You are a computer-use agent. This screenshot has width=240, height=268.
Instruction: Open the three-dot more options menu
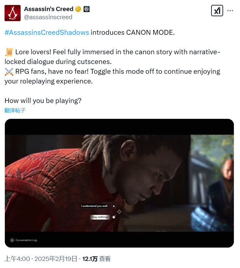pyautogui.click(x=230, y=11)
